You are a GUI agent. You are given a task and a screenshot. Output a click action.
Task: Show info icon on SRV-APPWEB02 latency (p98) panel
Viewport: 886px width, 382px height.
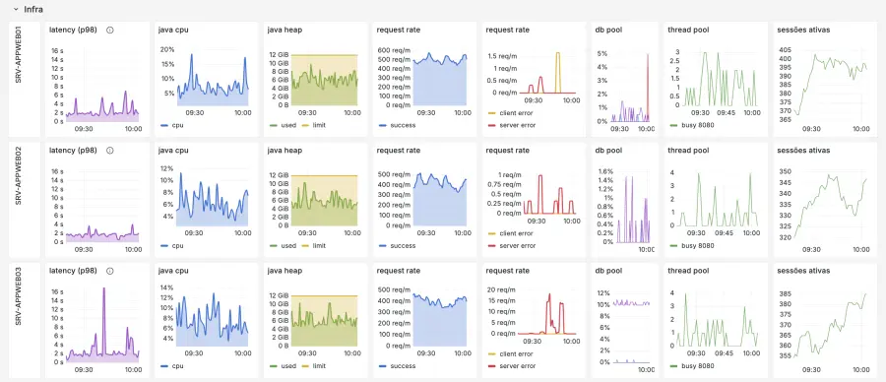(109, 151)
